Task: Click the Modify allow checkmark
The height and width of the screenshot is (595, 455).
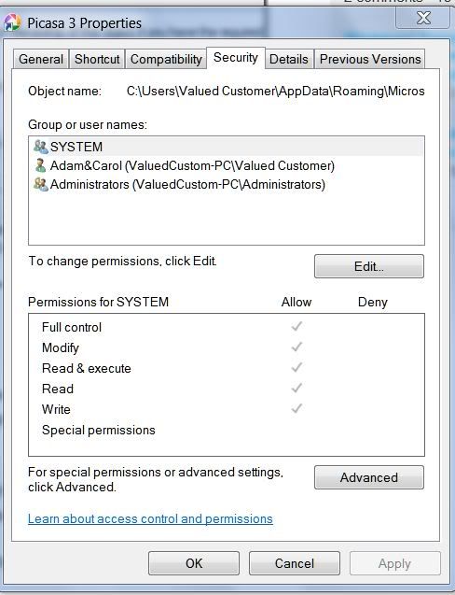Action: [x=296, y=347]
